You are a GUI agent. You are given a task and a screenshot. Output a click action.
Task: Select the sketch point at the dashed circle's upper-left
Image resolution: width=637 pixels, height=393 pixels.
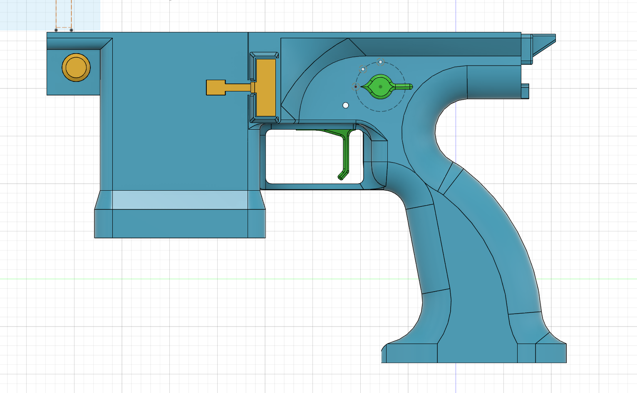(x=363, y=69)
